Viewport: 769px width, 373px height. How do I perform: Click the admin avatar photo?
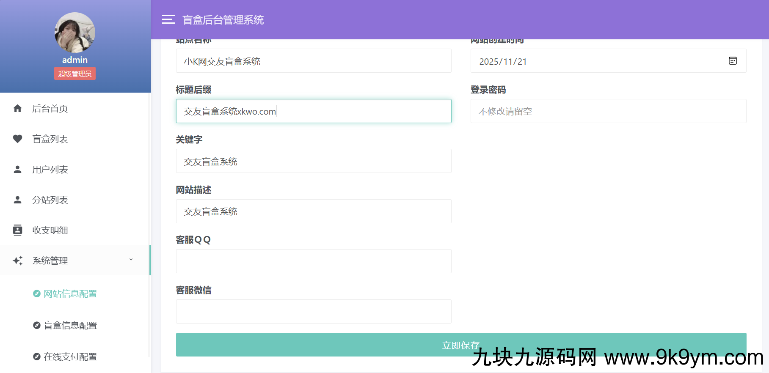click(75, 33)
